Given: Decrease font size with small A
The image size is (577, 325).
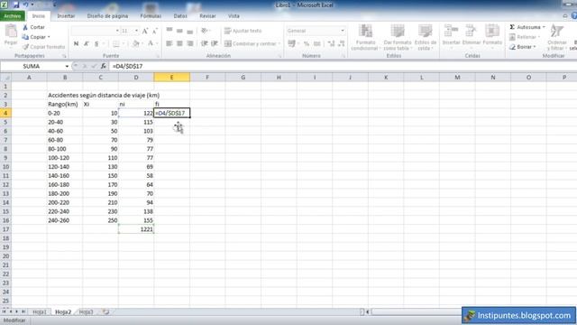Looking at the screenshot, I should pyautogui.click(x=154, y=31).
